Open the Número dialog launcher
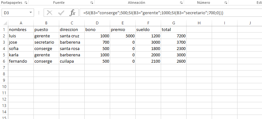 (226, 3)
